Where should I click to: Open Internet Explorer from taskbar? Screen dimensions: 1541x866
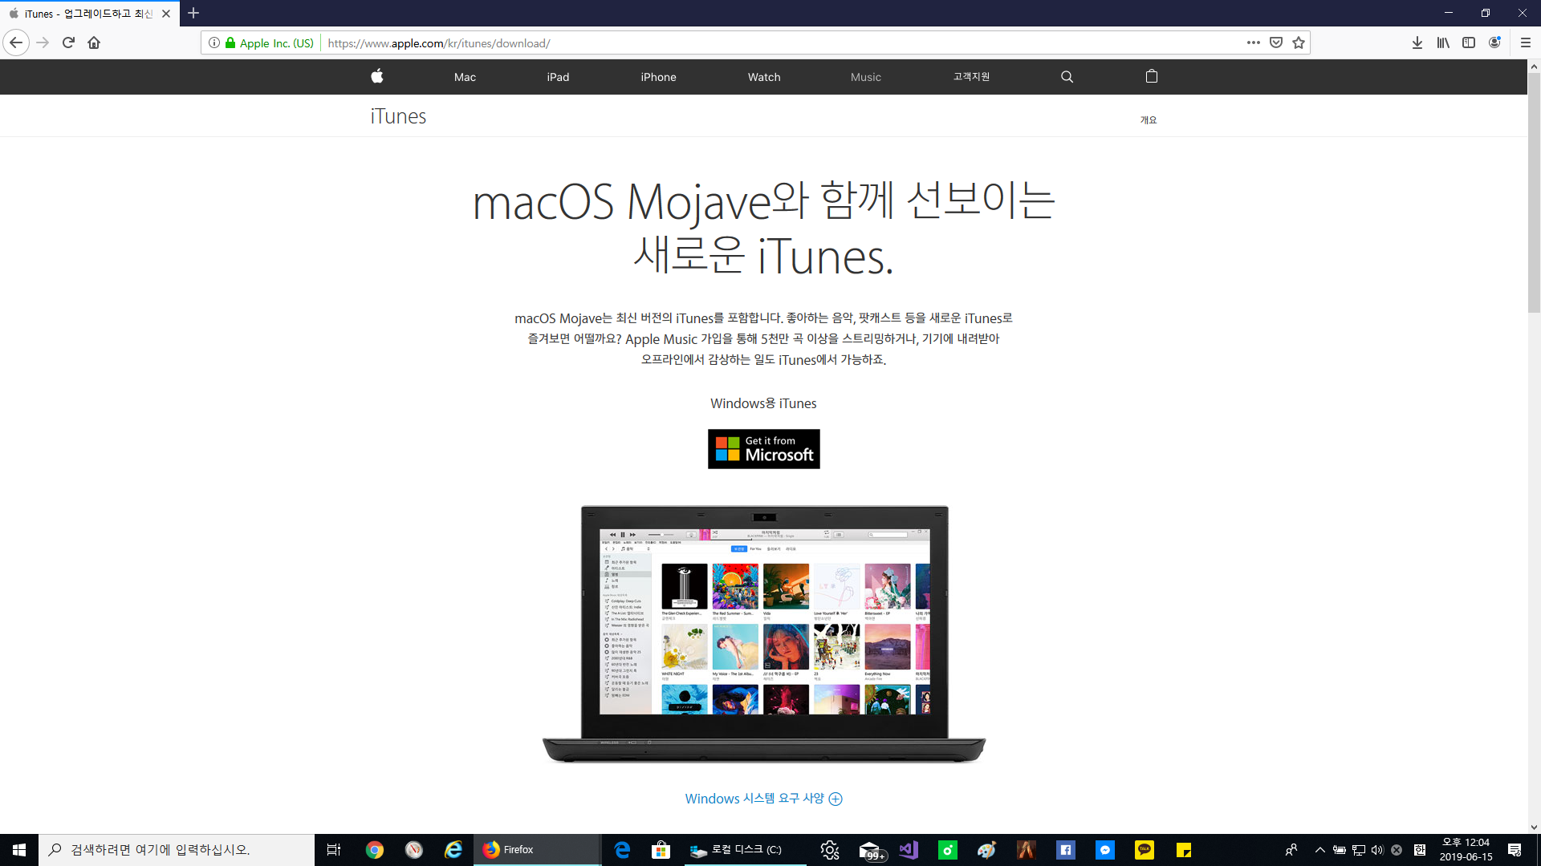click(x=453, y=850)
